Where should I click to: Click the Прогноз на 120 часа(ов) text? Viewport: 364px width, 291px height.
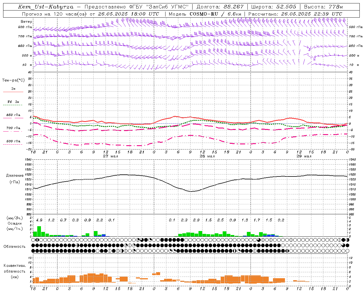[x=55, y=14]
